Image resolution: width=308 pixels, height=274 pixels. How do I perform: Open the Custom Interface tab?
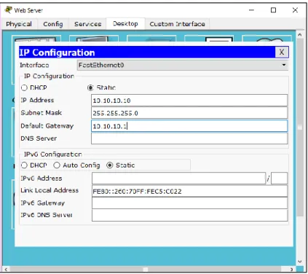click(x=177, y=24)
